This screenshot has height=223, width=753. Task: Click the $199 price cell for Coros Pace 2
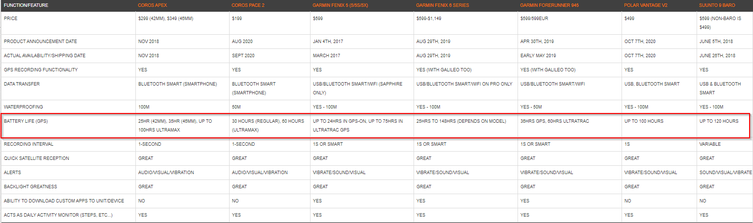click(x=237, y=18)
